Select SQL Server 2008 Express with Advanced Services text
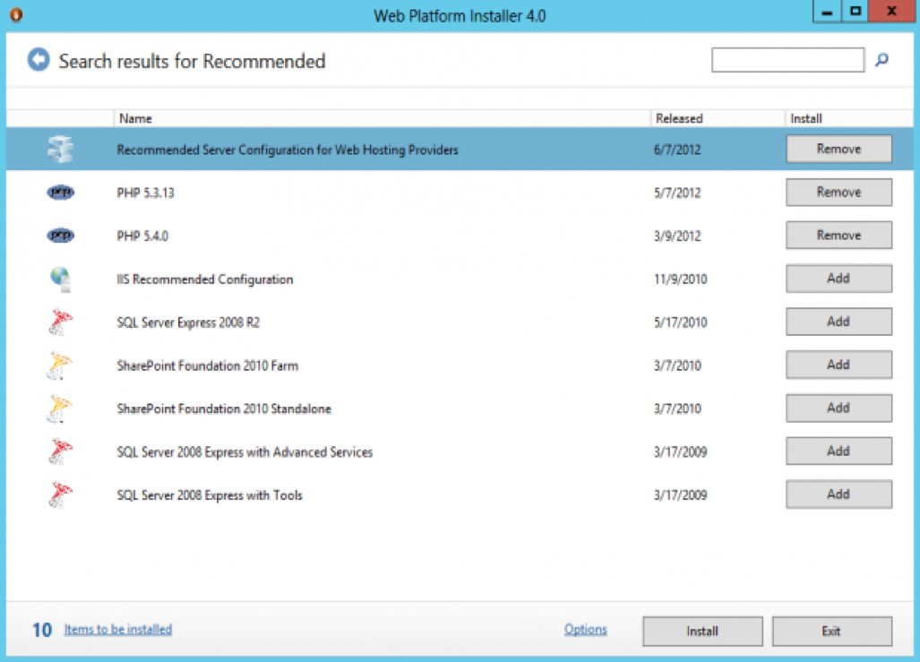Image resolution: width=920 pixels, height=662 pixels. [245, 451]
